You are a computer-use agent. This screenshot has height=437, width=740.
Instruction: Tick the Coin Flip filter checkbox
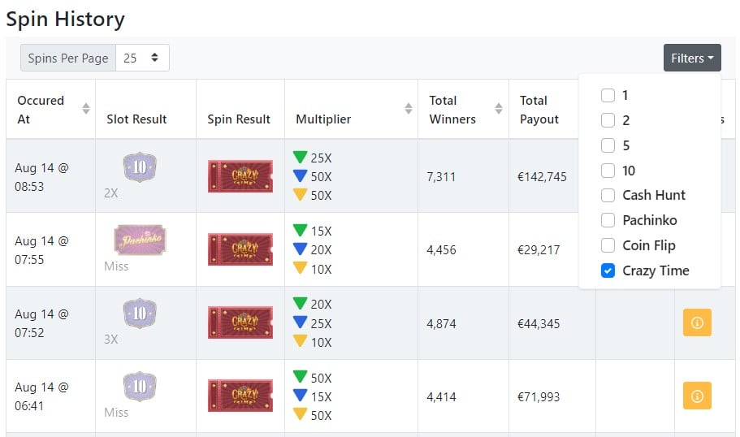tap(608, 245)
